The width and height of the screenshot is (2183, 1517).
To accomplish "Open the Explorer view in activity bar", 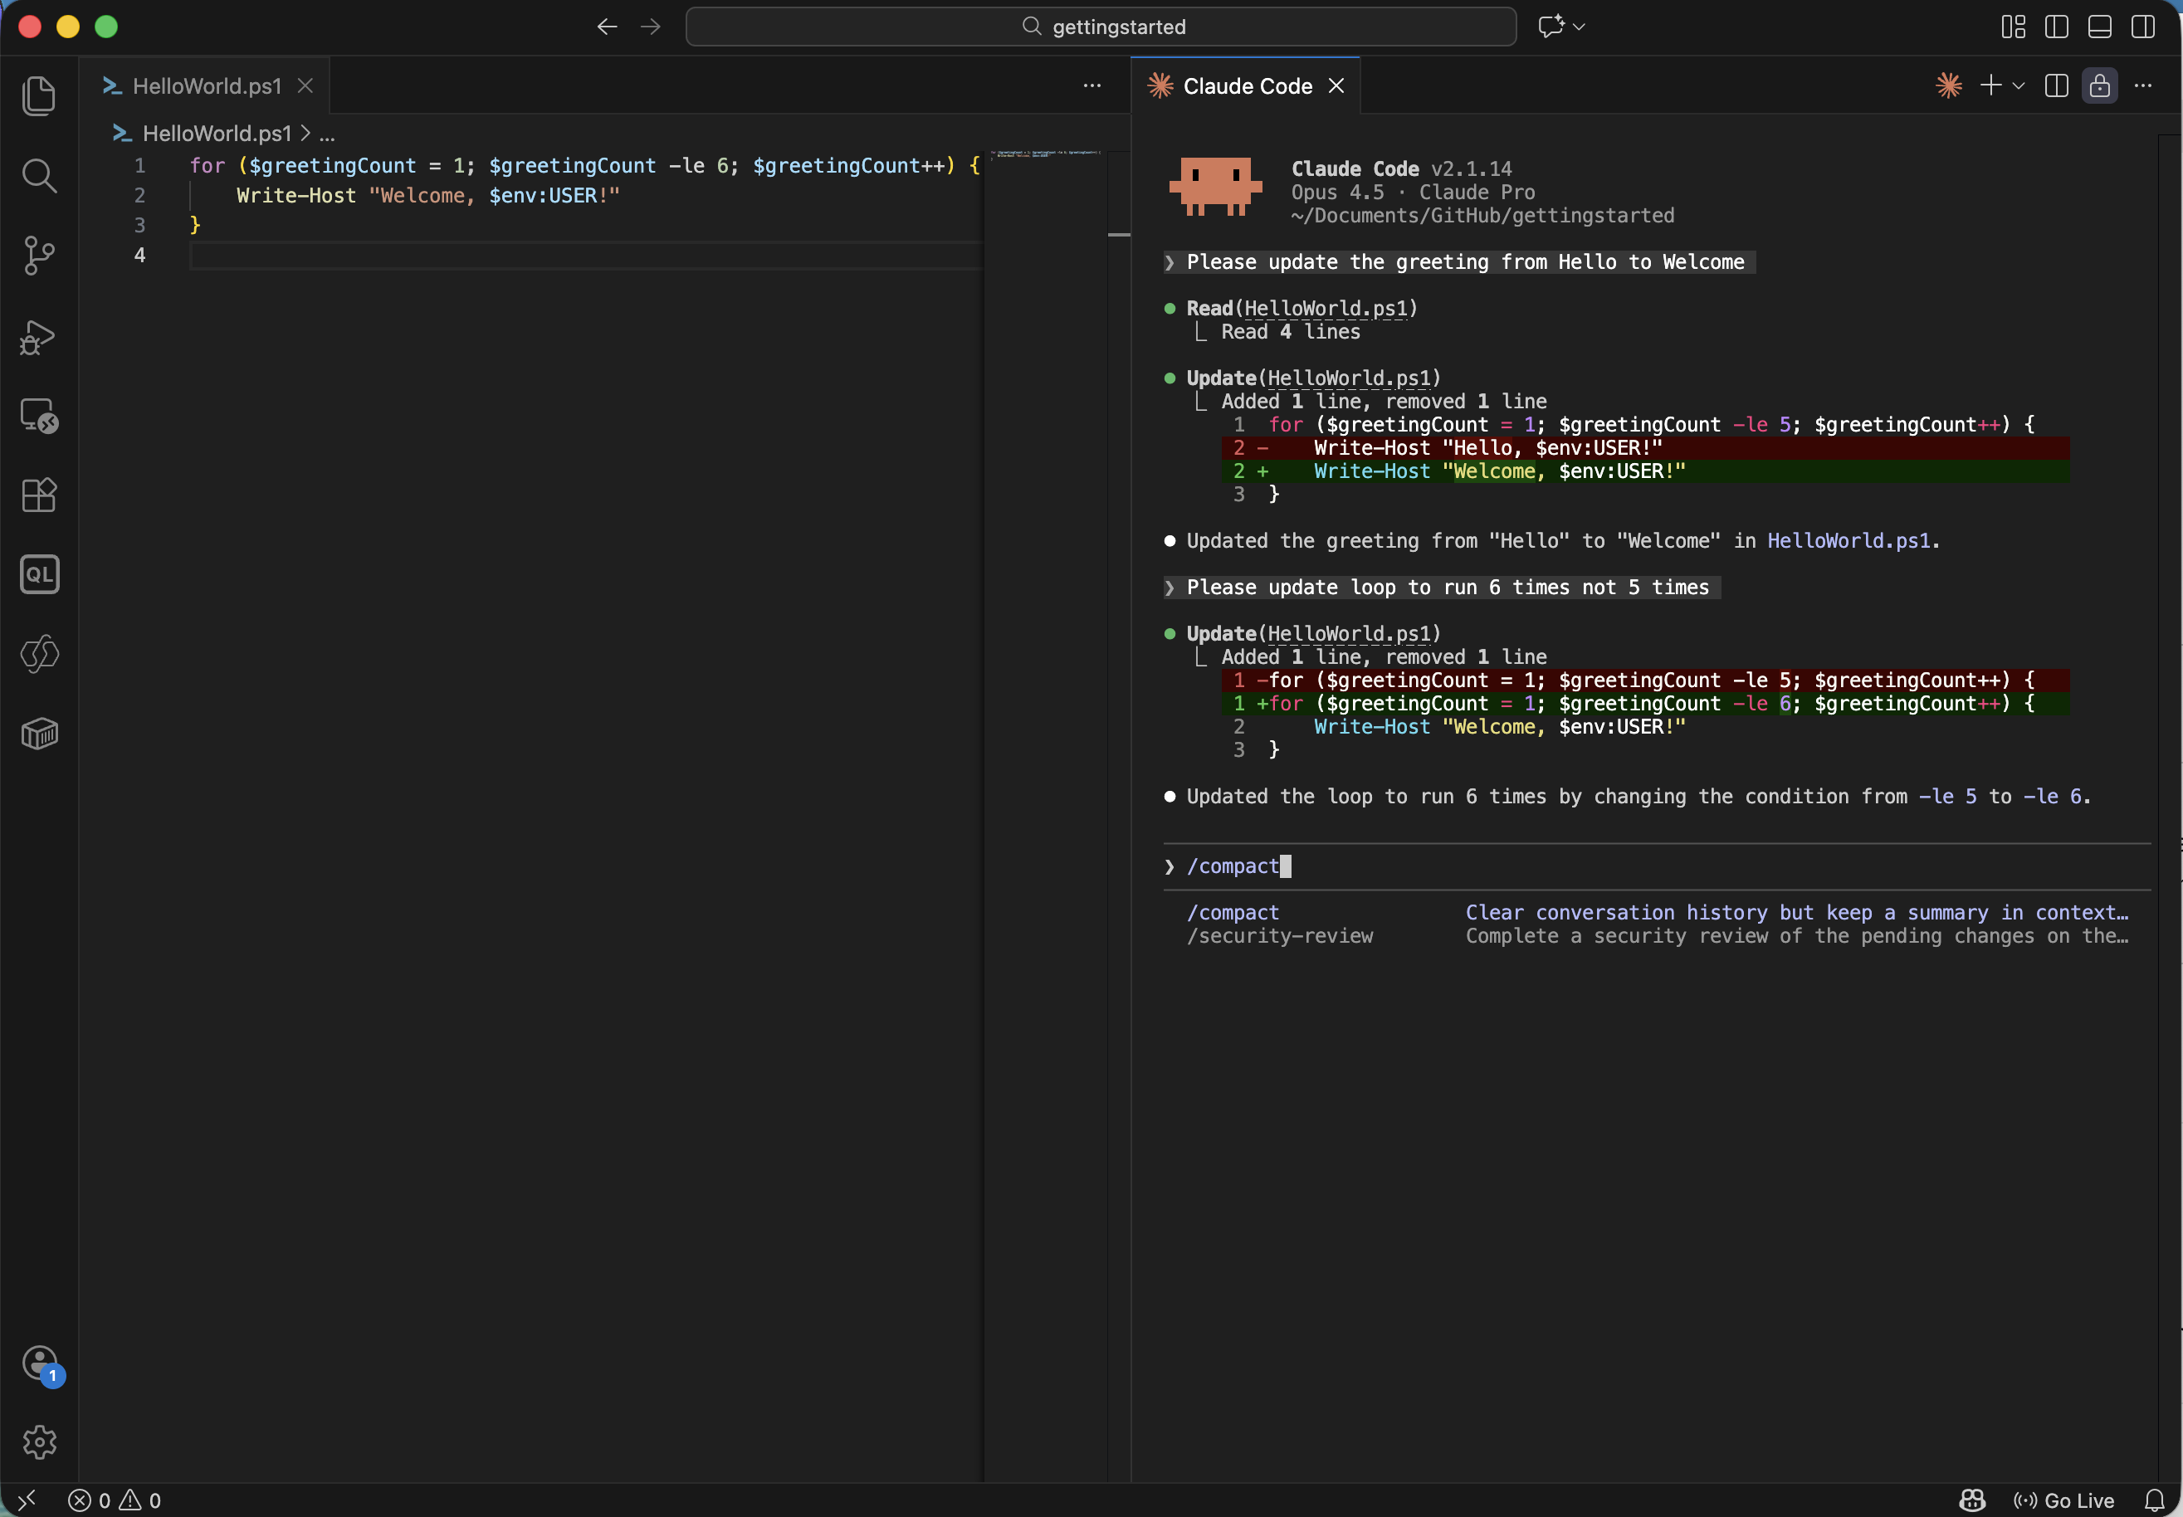I will (x=39, y=96).
